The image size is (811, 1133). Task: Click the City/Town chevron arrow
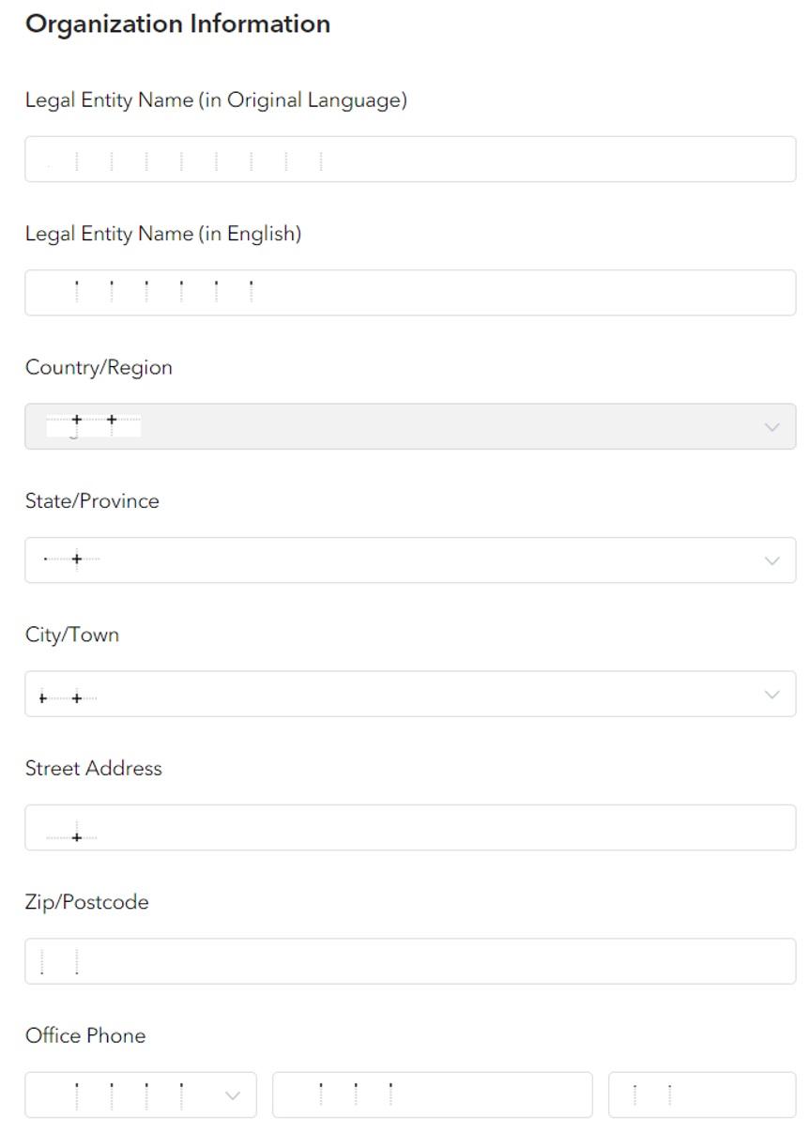coord(773,695)
